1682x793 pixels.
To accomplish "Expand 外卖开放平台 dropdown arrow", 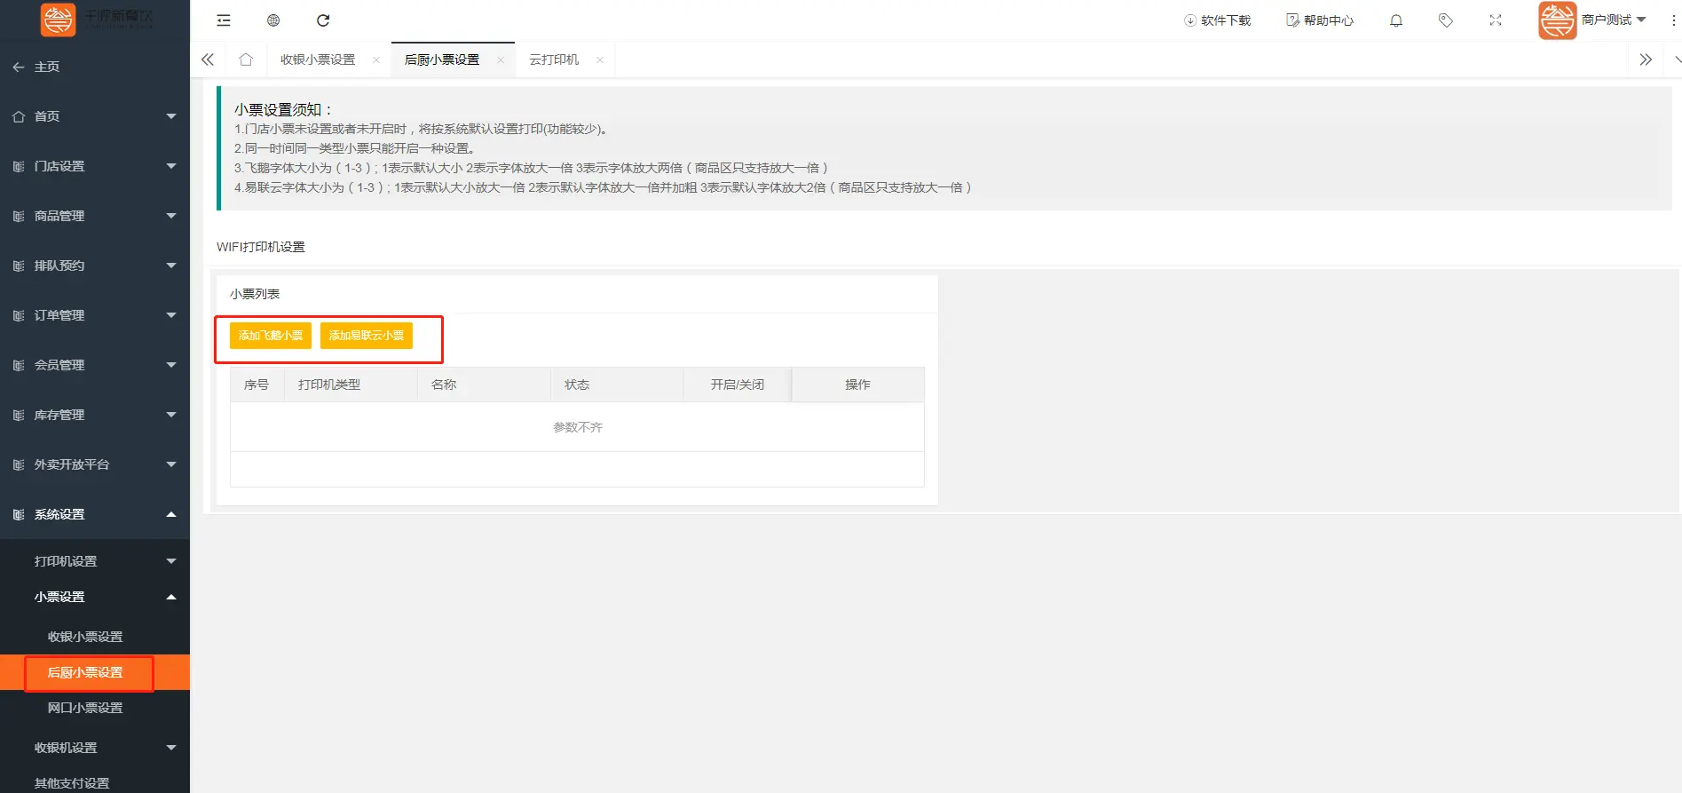I will 171,464.
